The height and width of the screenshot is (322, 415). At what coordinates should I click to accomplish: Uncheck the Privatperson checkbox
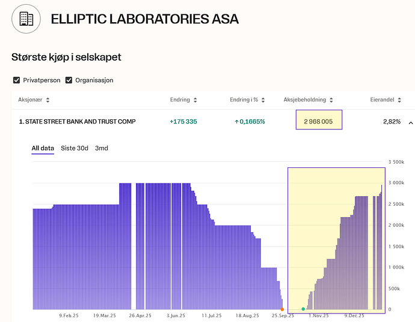[16, 80]
